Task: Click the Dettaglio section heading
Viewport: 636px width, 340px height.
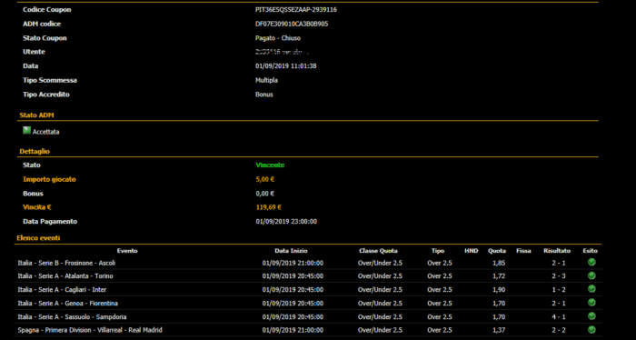Action: point(35,151)
